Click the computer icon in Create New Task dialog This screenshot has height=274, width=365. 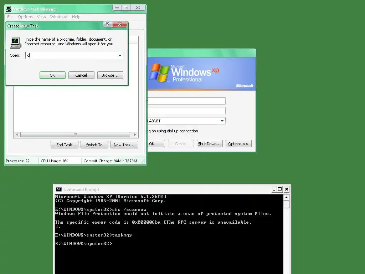(16, 43)
